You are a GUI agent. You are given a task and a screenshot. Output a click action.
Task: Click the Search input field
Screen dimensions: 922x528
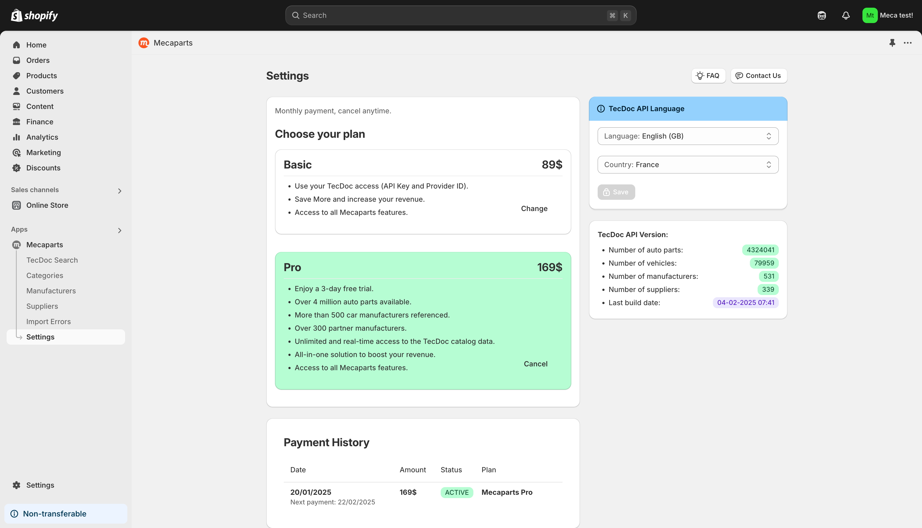pyautogui.click(x=460, y=15)
